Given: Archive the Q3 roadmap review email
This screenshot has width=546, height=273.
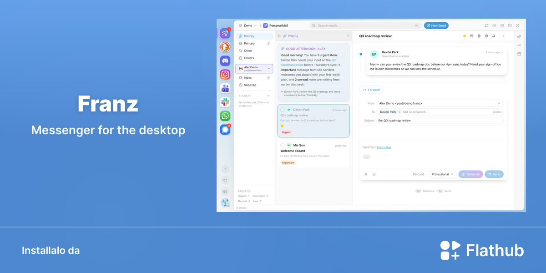Looking at the screenshot, I should (x=471, y=36).
